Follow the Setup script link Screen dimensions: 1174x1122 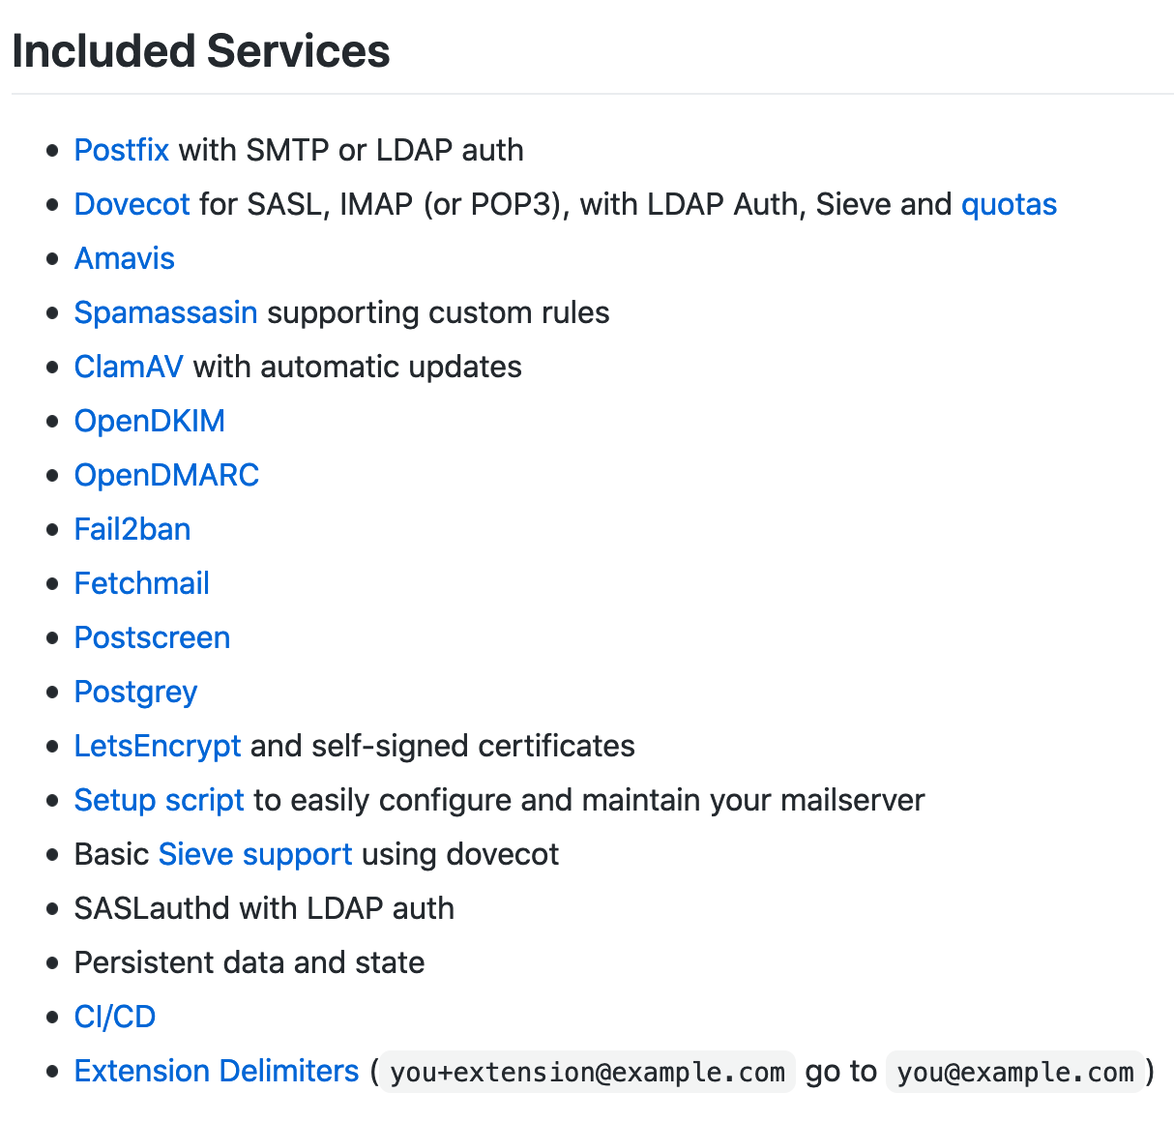[160, 800]
